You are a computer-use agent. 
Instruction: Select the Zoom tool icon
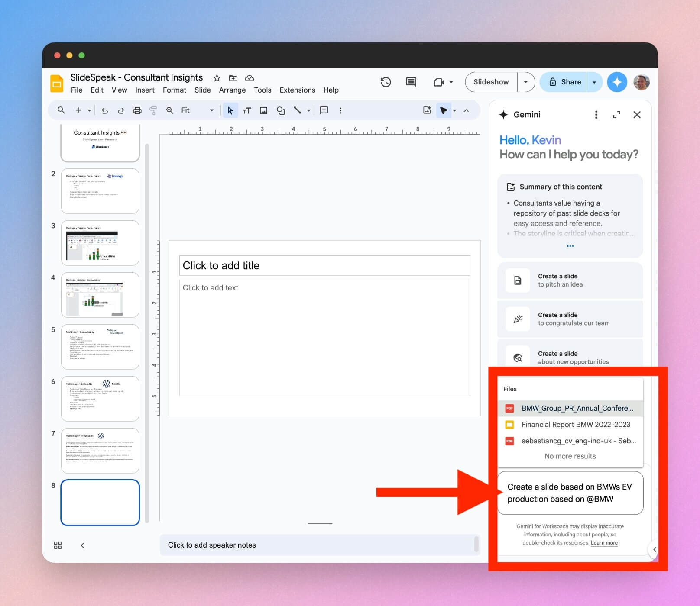coord(170,110)
